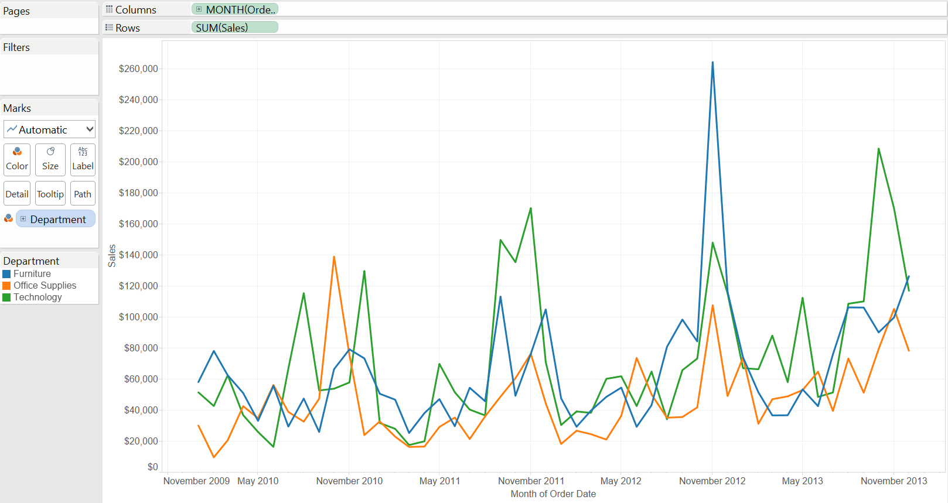Click the November 2013 axis label
This screenshot has height=503, width=948.
click(894, 481)
